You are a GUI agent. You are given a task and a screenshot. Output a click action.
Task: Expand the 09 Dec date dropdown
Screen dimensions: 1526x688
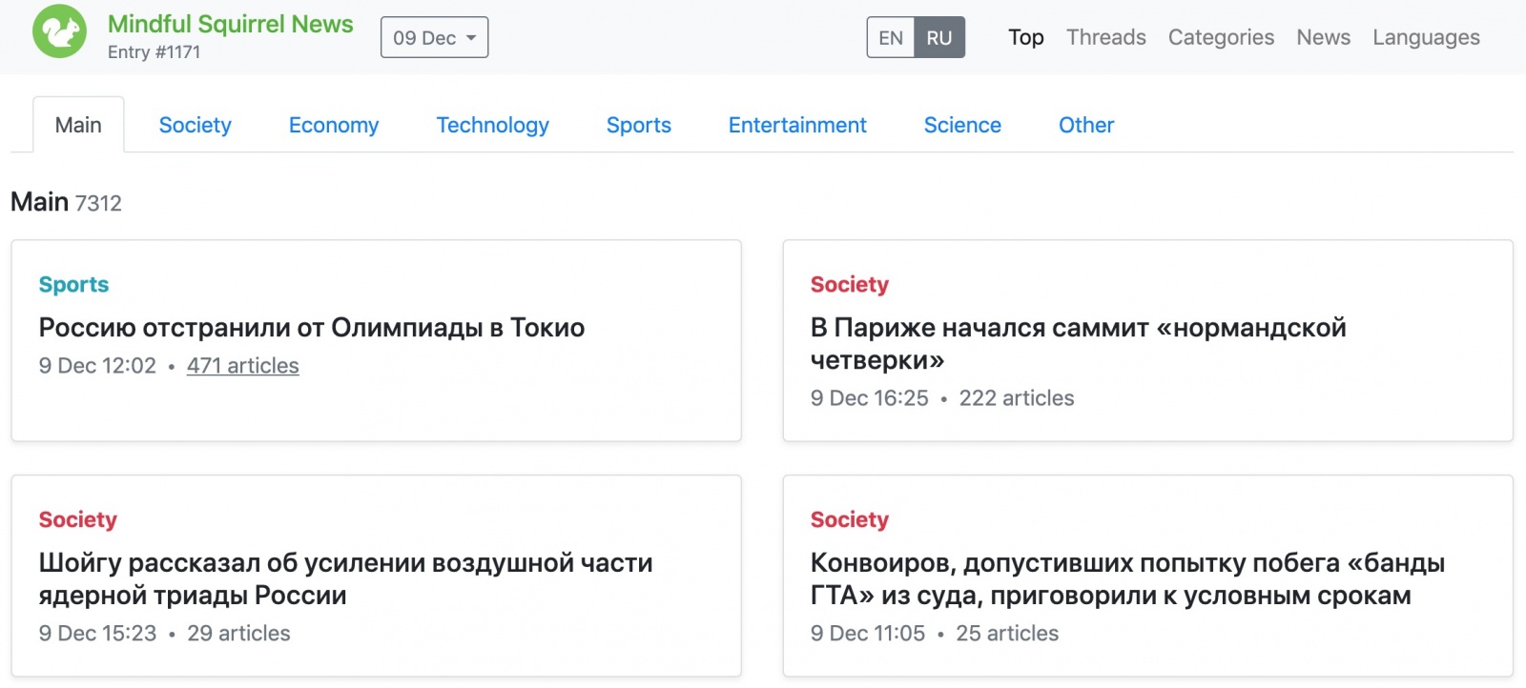click(x=434, y=37)
